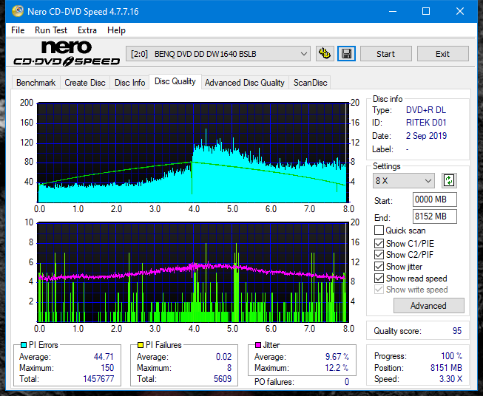Switch to the Disc Info tab
This screenshot has height=396, width=483.
[129, 83]
